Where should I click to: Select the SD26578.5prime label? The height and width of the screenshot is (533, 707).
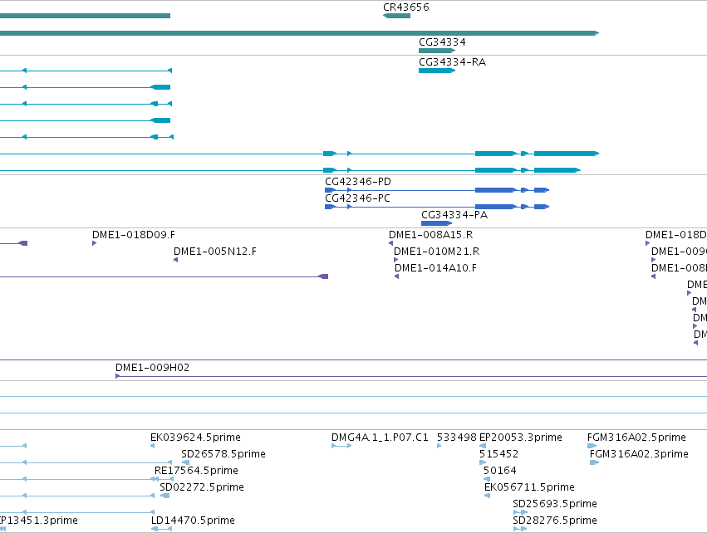tap(223, 453)
